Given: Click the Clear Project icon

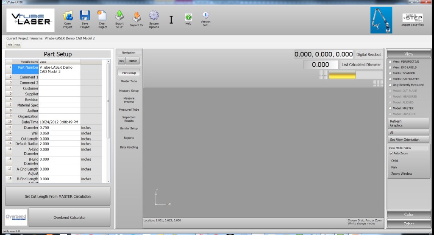Looking at the screenshot, I should pos(102,17).
